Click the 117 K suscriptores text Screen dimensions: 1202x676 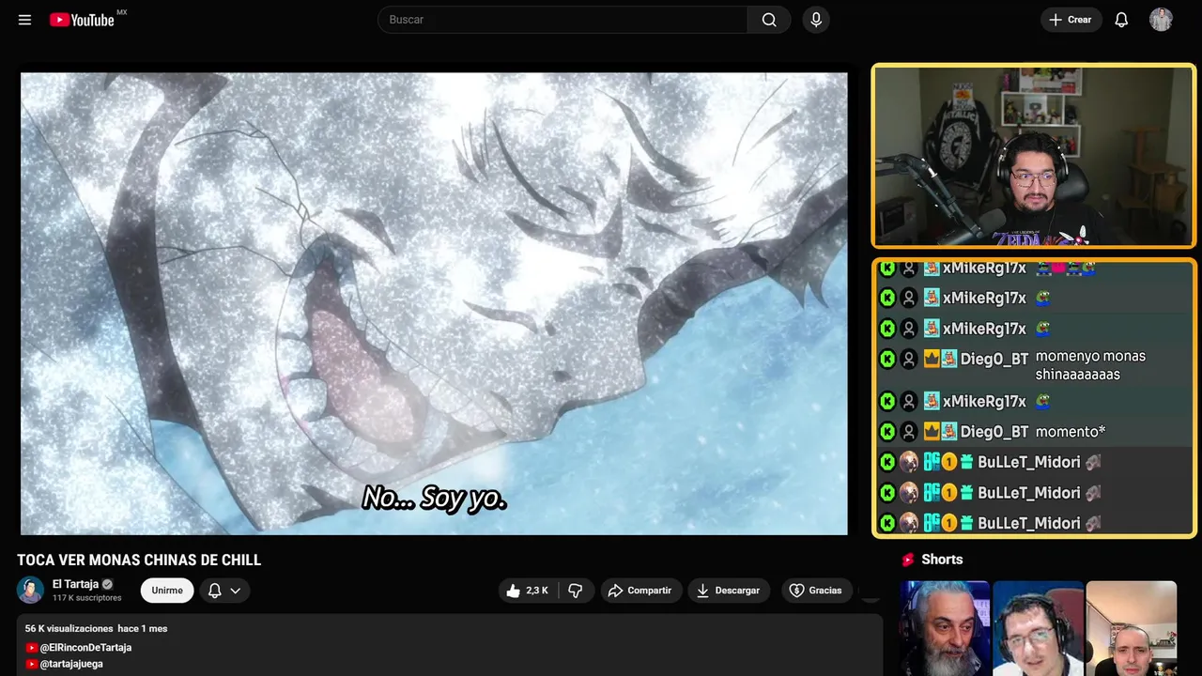point(87,598)
